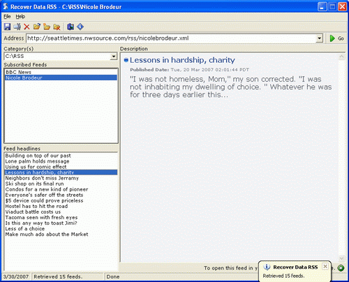Click the Save floppy disk toolbar icon
The width and height of the screenshot is (349, 282).
pos(7,27)
